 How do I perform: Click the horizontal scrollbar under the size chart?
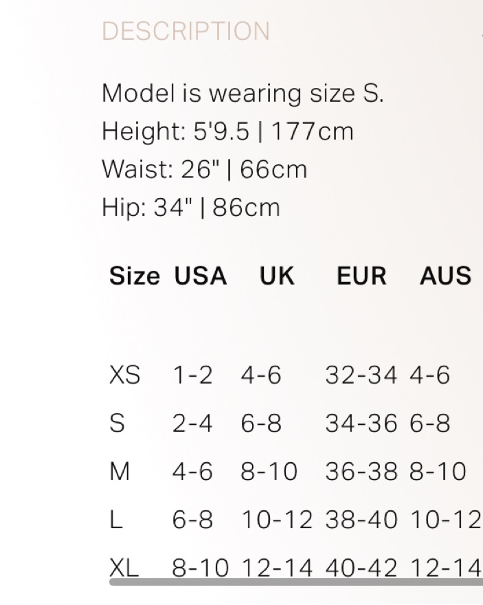pyautogui.click(x=295, y=582)
